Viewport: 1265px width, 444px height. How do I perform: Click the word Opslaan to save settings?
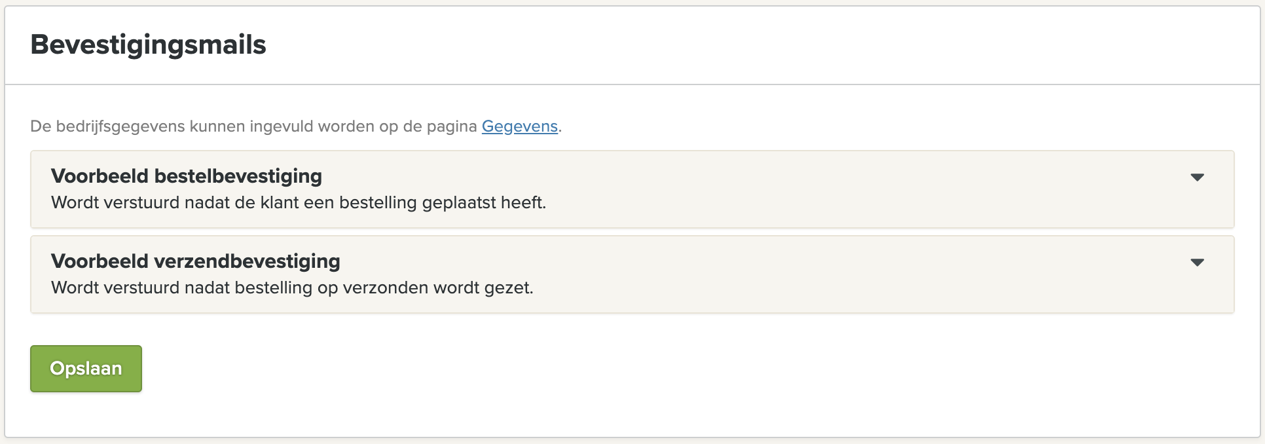[x=86, y=369]
